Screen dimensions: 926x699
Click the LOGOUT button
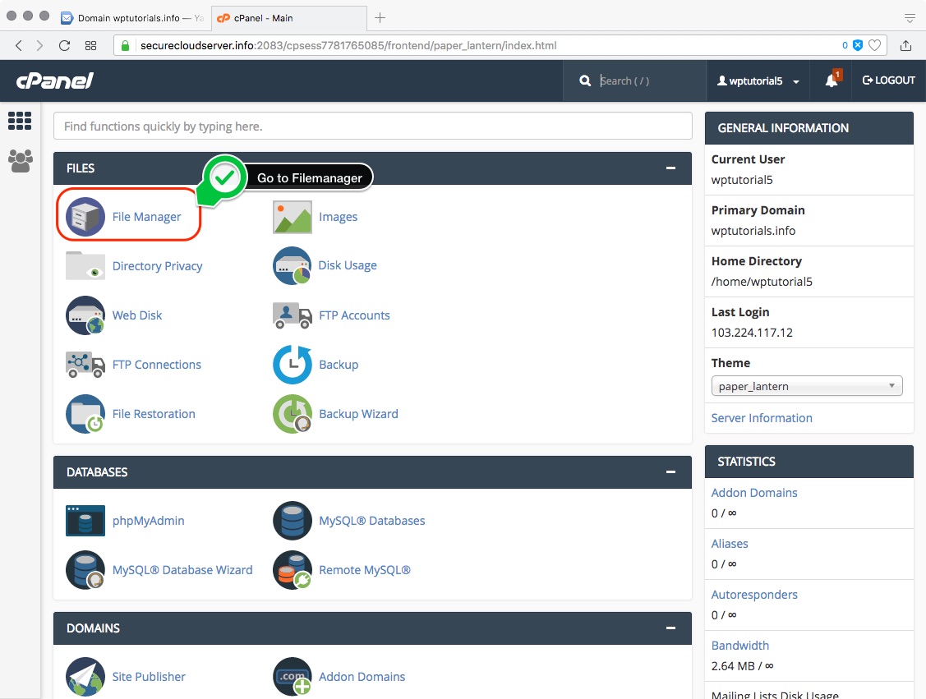coord(889,80)
